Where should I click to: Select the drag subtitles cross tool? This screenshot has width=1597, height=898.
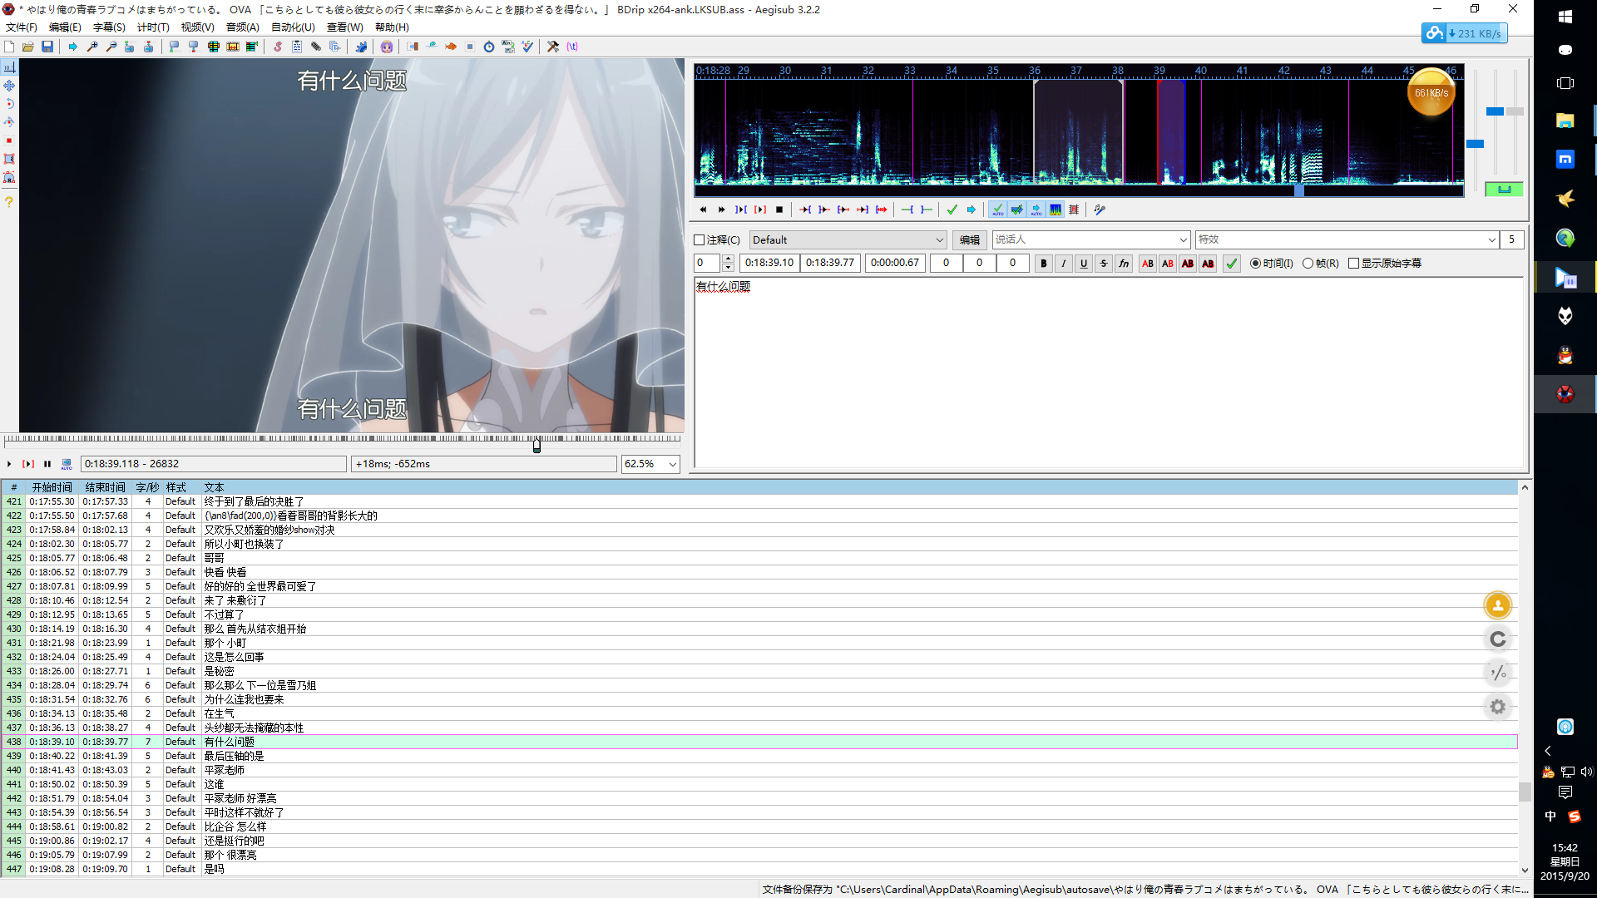(x=9, y=86)
